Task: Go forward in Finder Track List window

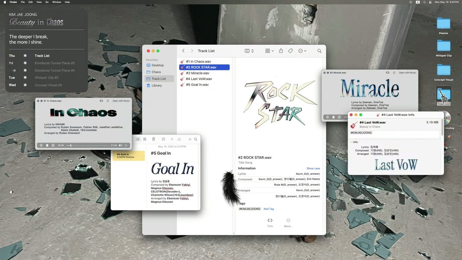Action: point(192,51)
